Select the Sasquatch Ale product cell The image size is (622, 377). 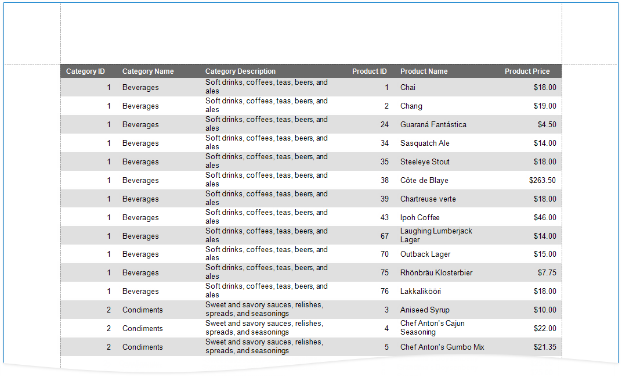pyautogui.click(x=425, y=143)
